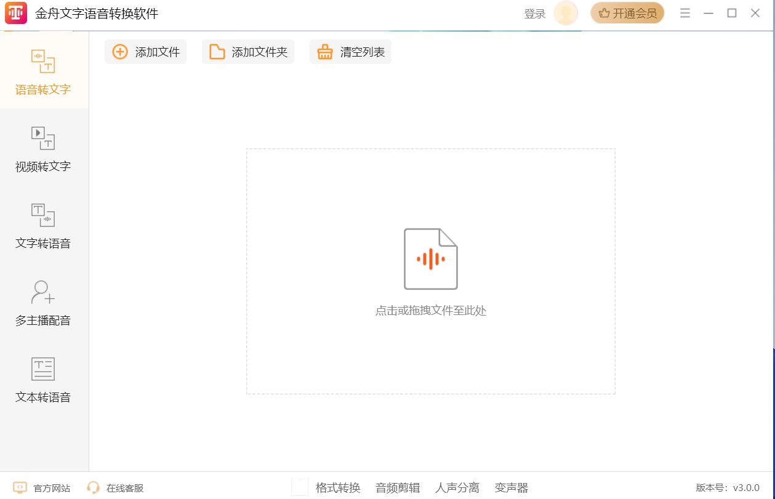
Task: Click the user avatar icon
Action: 565,14
